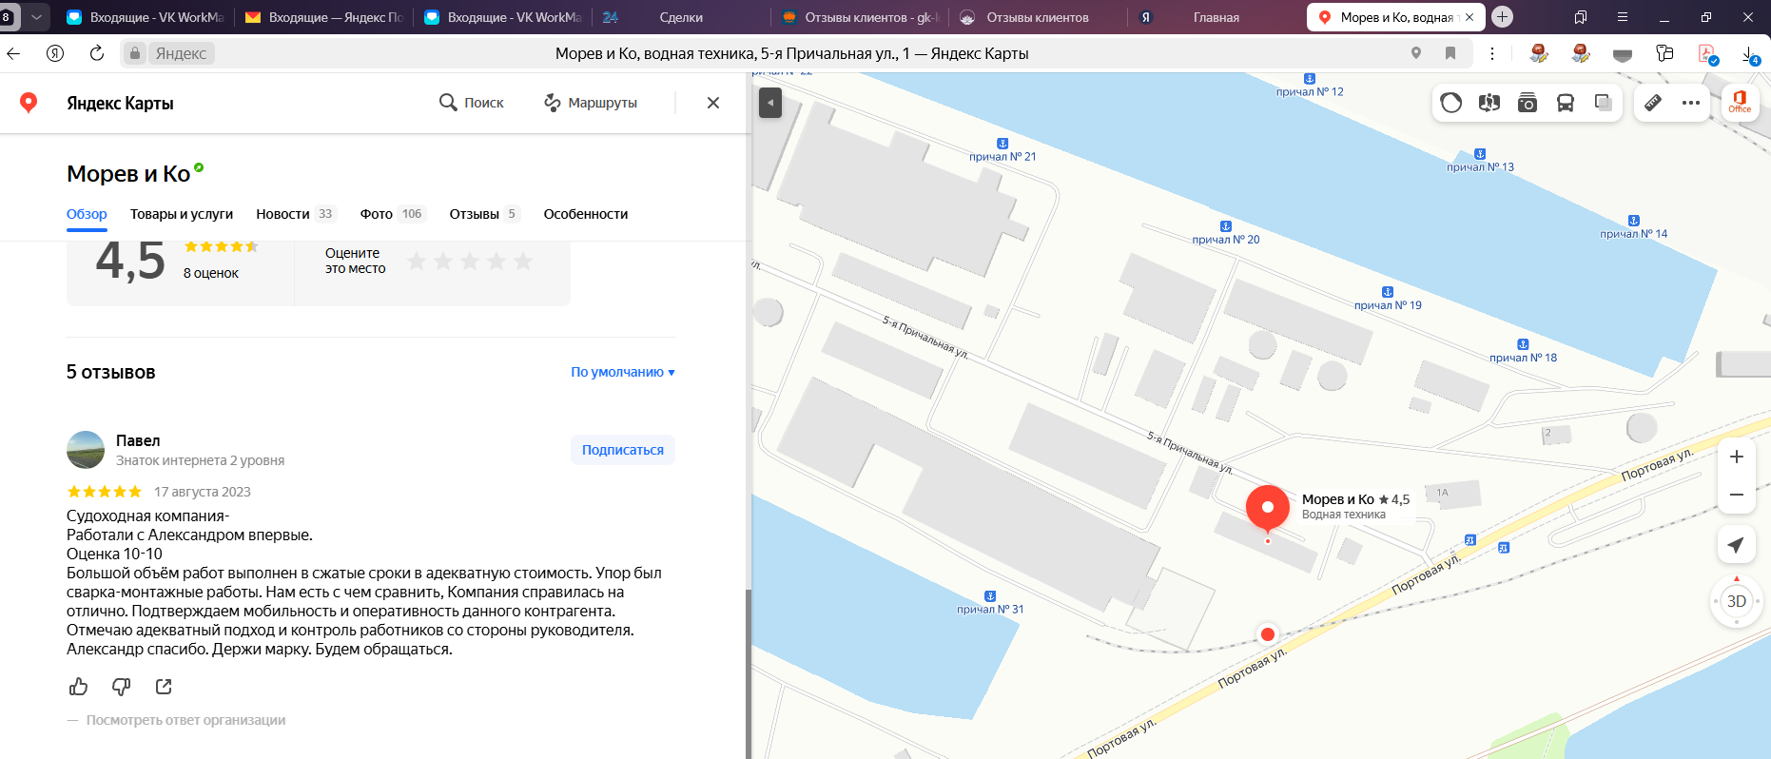Open tab groups dropdown arrow
Image resolution: width=1771 pixels, height=759 pixels.
pyautogui.click(x=36, y=17)
